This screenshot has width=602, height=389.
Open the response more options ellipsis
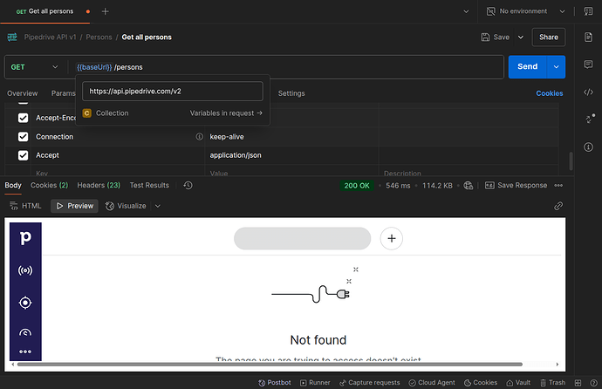click(558, 185)
